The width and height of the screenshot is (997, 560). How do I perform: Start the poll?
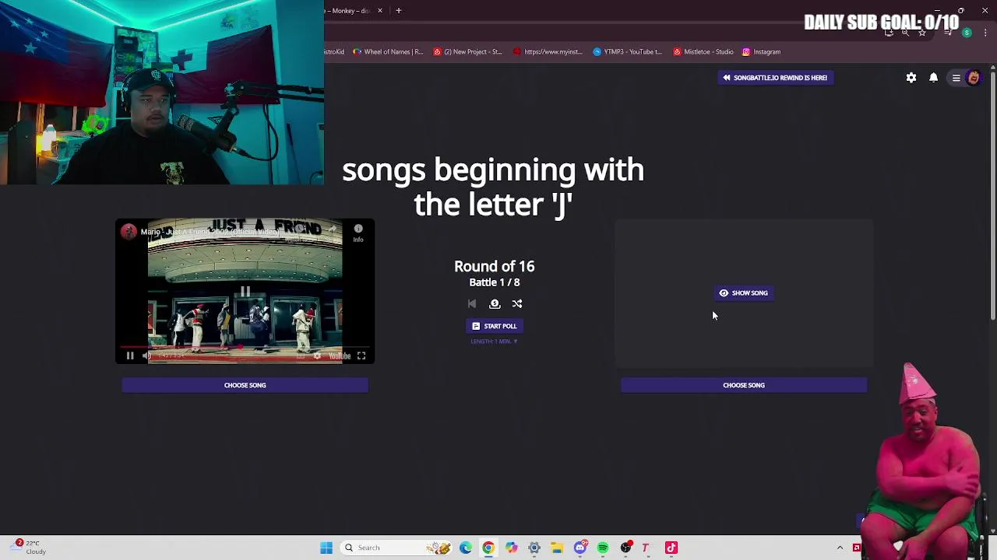pos(494,326)
